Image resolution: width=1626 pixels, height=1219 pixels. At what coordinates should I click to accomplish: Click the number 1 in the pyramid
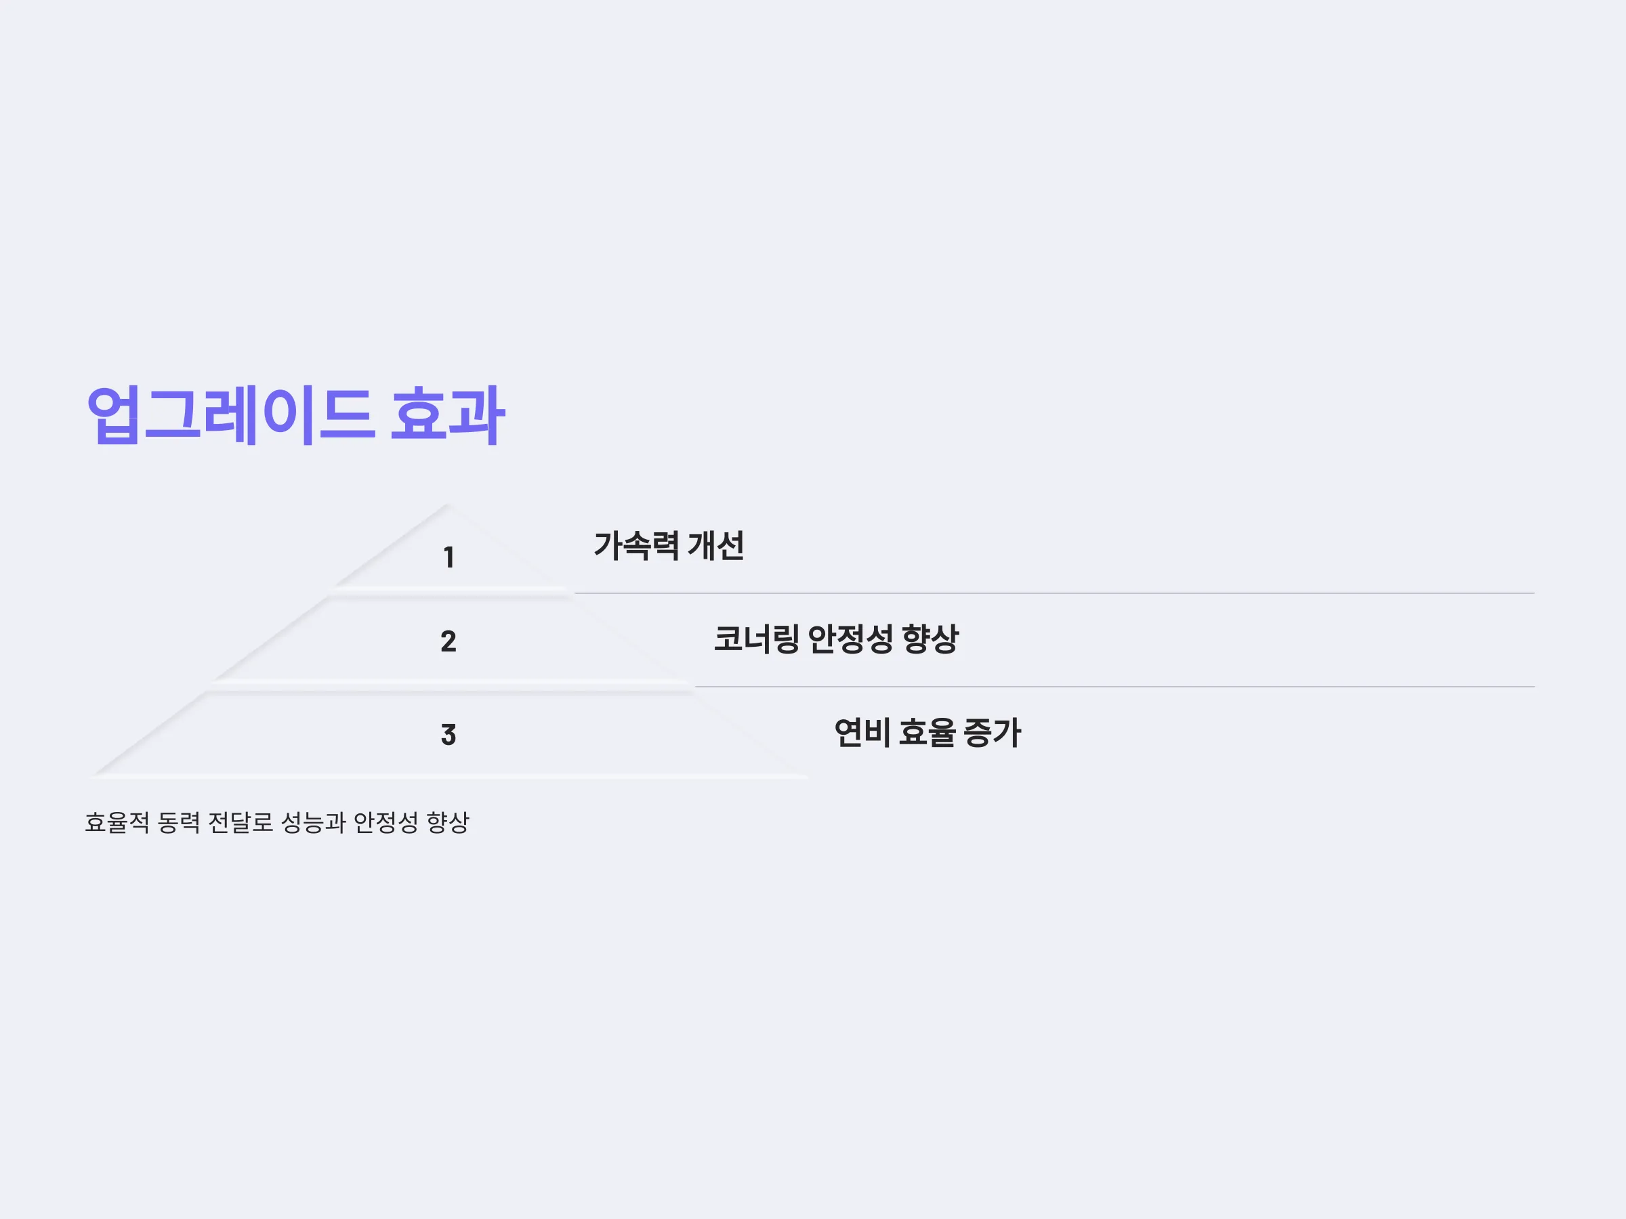coord(449,558)
